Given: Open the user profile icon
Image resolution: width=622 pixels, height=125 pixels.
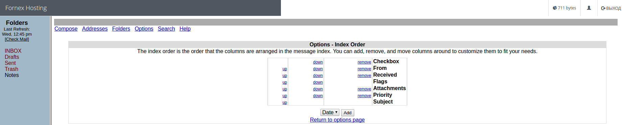Looking at the screenshot, I should point(589,8).
